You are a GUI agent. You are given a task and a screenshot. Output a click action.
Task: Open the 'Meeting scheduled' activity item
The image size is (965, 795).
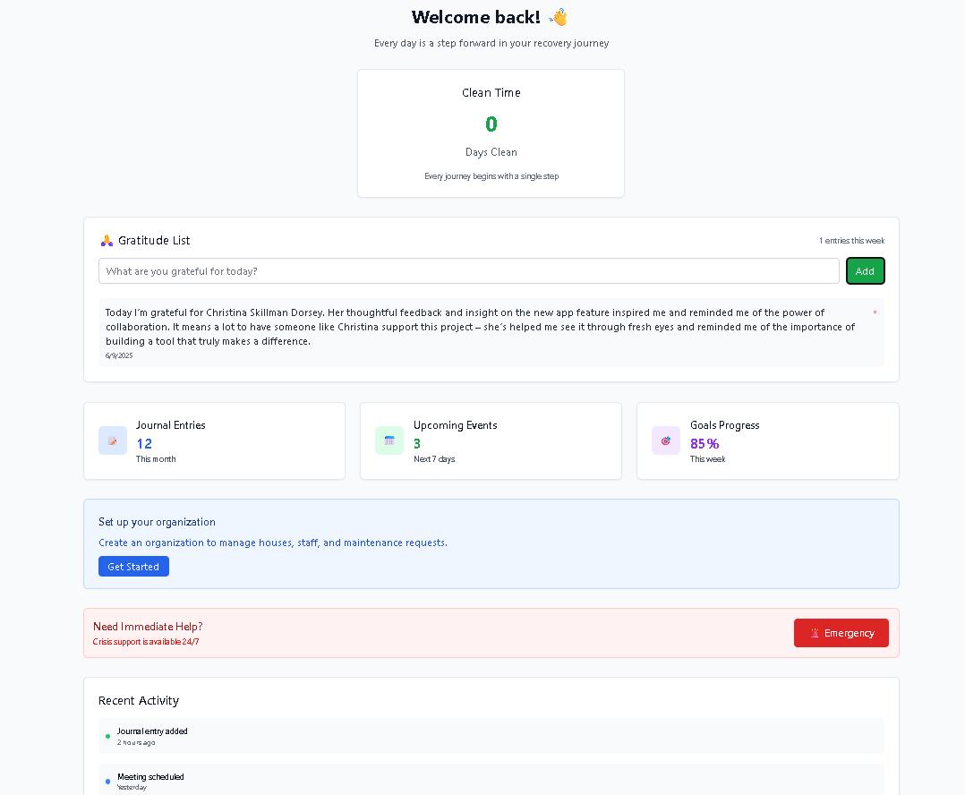coord(150,777)
